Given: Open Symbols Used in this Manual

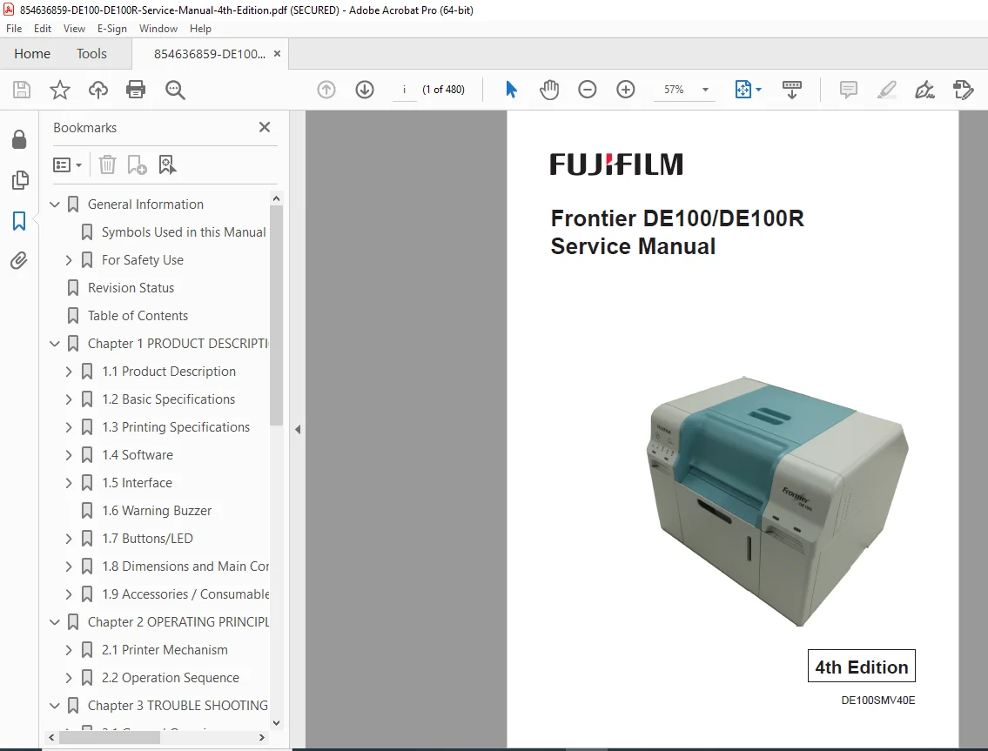Looking at the screenshot, I should coord(184,231).
